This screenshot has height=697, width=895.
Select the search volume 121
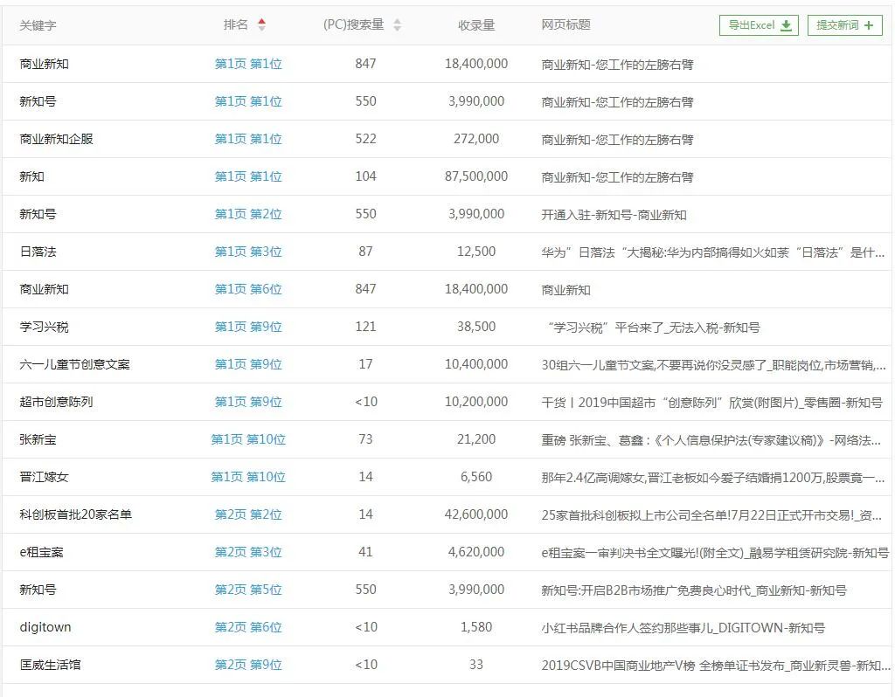(x=365, y=327)
